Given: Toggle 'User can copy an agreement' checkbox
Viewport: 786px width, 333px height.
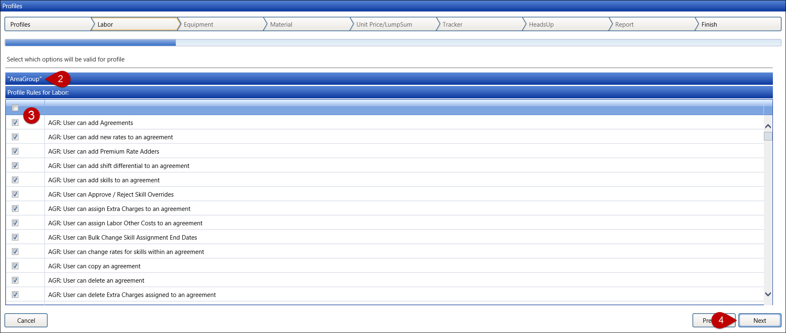Looking at the screenshot, I should click(x=15, y=266).
